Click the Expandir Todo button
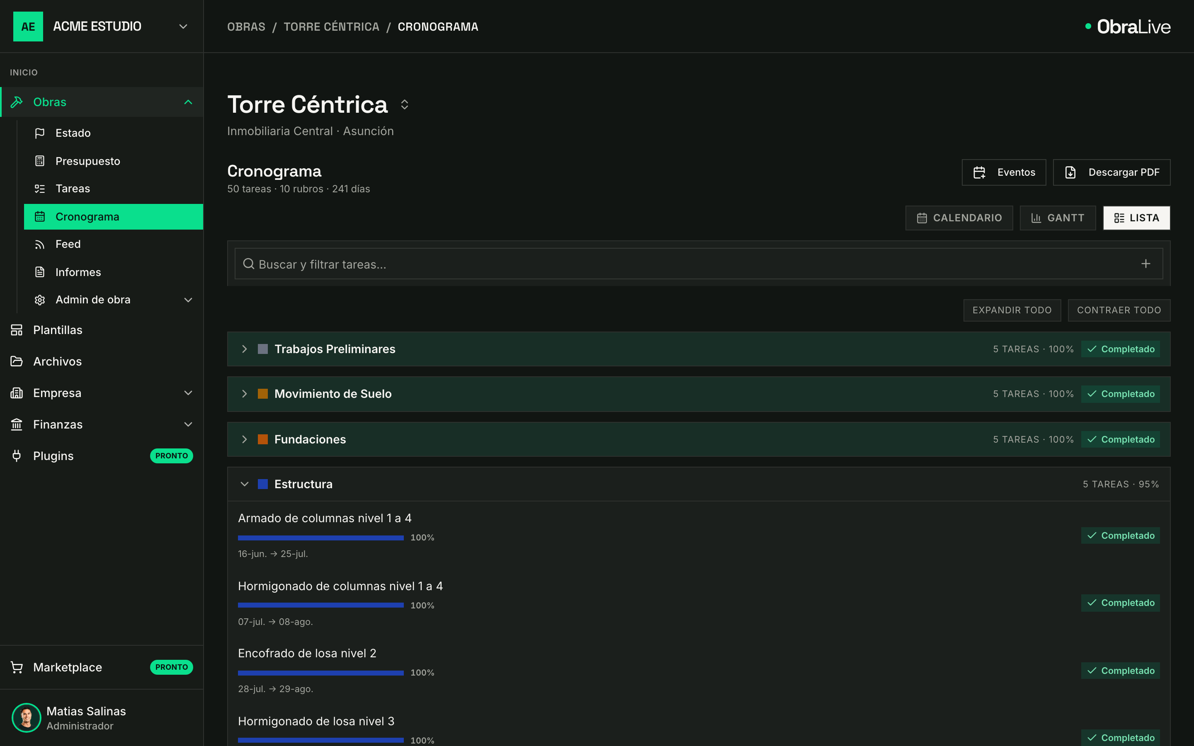This screenshot has height=746, width=1194. pos(1012,310)
